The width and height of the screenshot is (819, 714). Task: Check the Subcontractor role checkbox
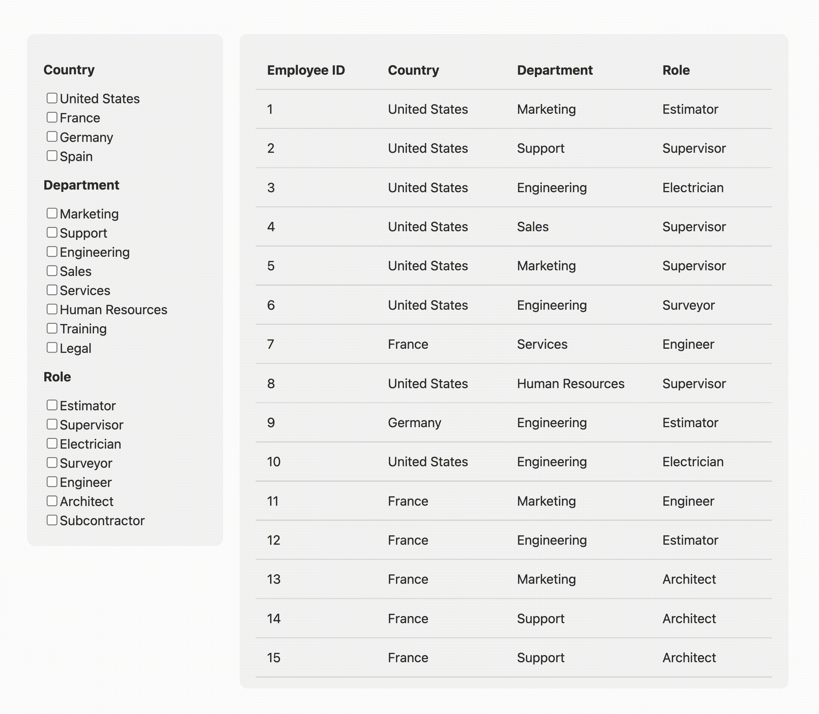click(x=52, y=520)
